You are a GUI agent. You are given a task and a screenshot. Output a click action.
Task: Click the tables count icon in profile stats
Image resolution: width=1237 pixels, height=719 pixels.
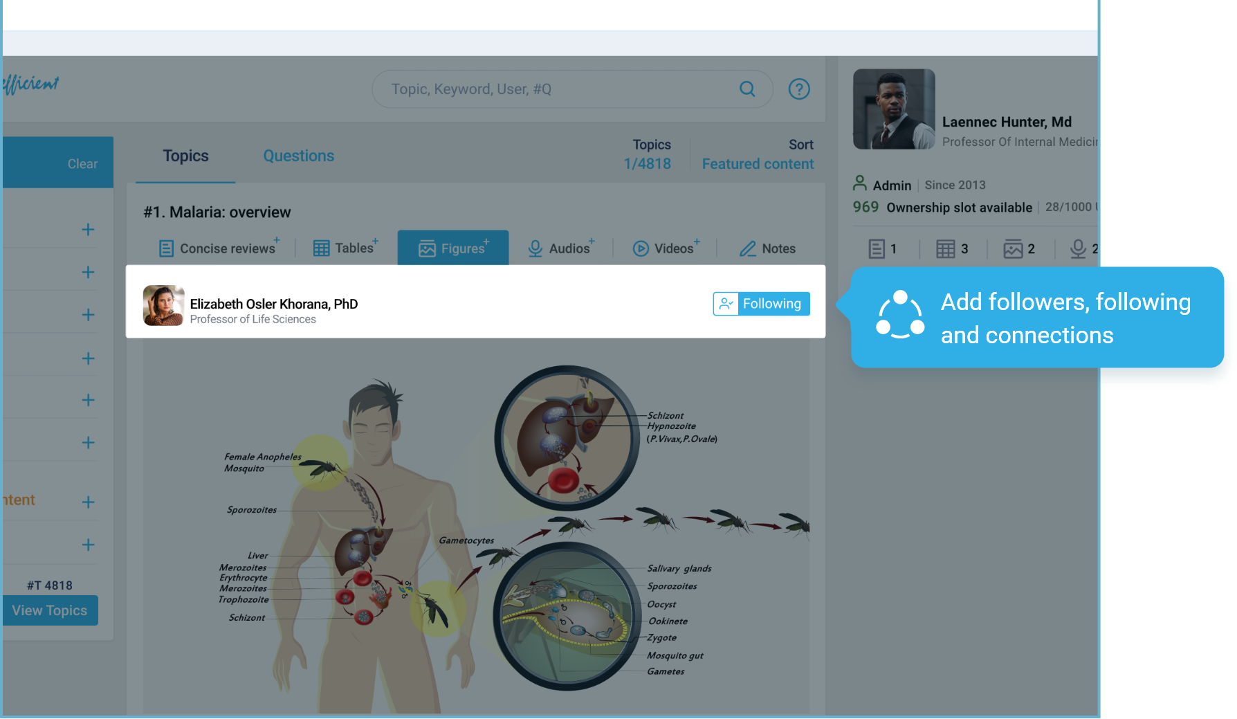click(945, 249)
